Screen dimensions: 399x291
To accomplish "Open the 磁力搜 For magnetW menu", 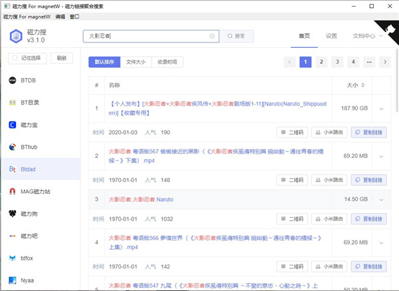I will [27, 17].
